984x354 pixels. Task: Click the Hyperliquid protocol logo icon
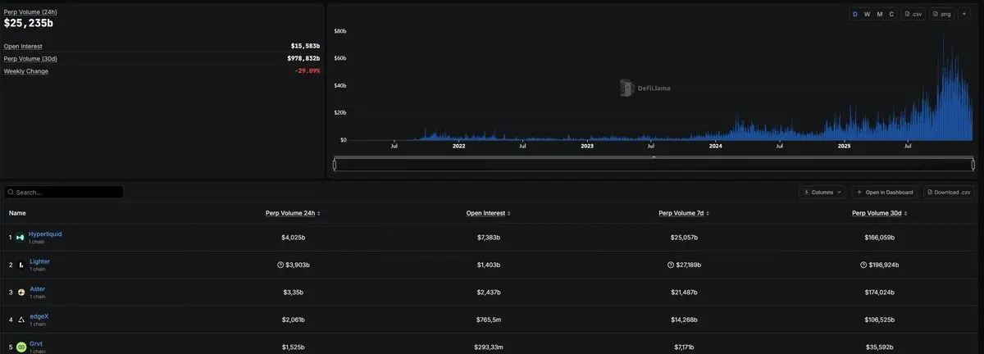[x=20, y=238]
